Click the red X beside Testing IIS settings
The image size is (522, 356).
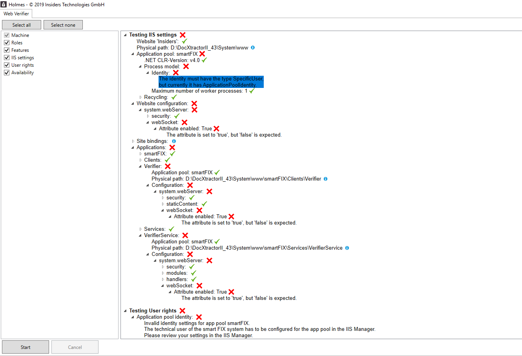(x=182, y=35)
